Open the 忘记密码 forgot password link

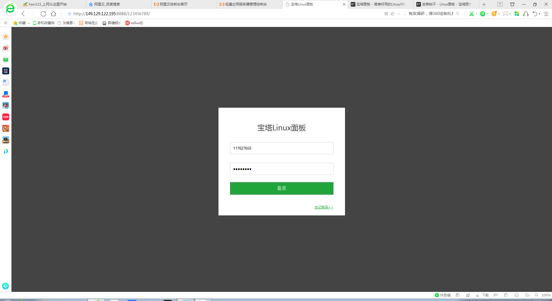(323, 207)
